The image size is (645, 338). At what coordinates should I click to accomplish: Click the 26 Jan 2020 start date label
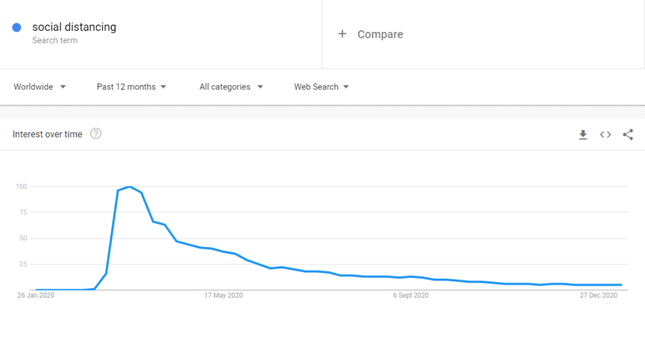pyautogui.click(x=36, y=295)
